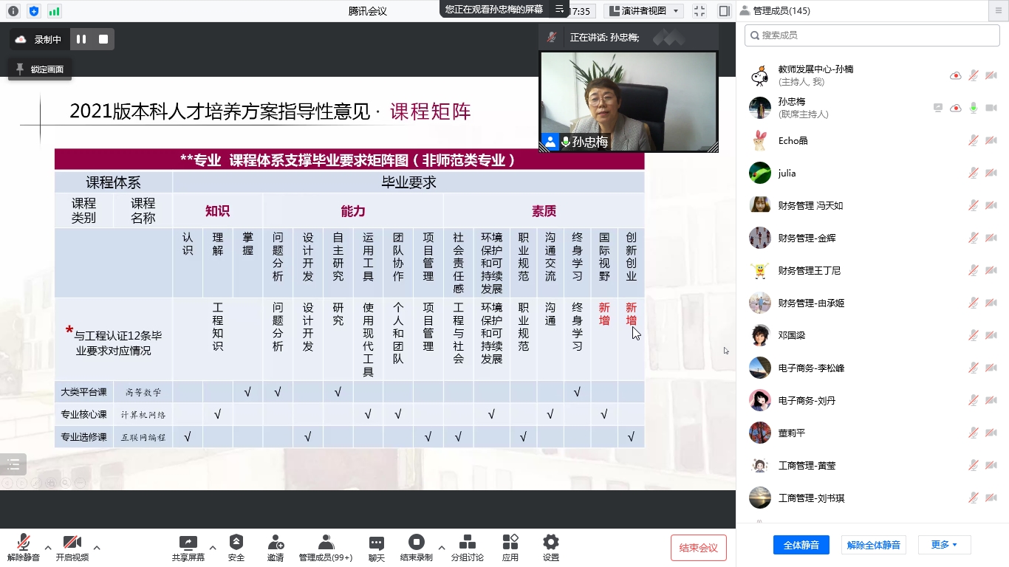Image resolution: width=1009 pixels, height=567 pixels.
Task: Click Lock Screen (锁定画面) pin option
Action: [40, 69]
